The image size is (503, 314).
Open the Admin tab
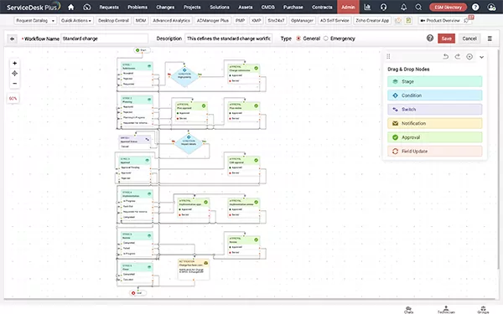[348, 7]
